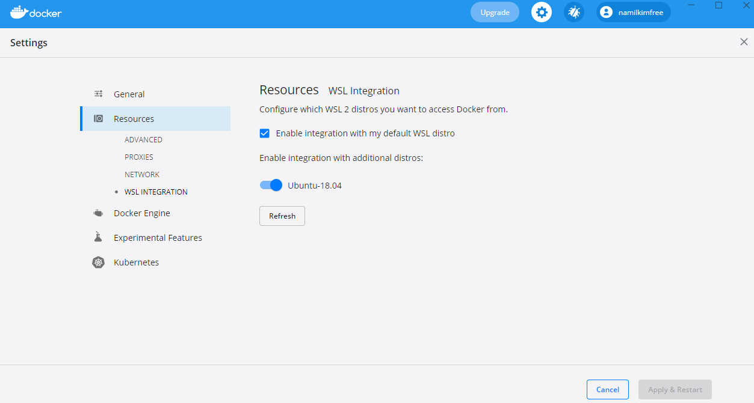This screenshot has height=403, width=754.
Task: Click the Upgrade button
Action: (x=495, y=11)
